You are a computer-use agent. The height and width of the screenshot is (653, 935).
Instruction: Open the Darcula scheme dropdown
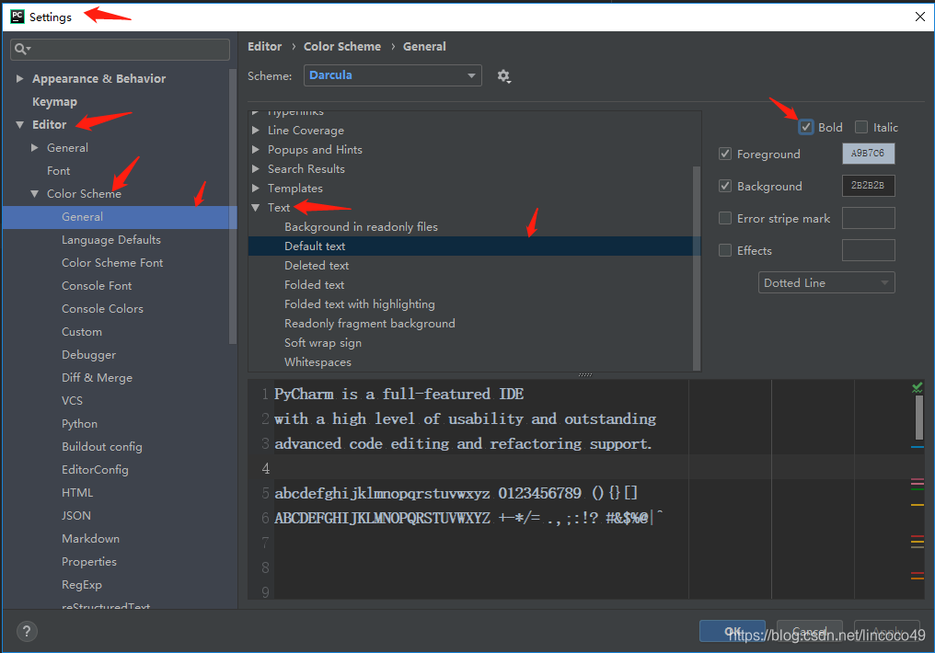392,75
